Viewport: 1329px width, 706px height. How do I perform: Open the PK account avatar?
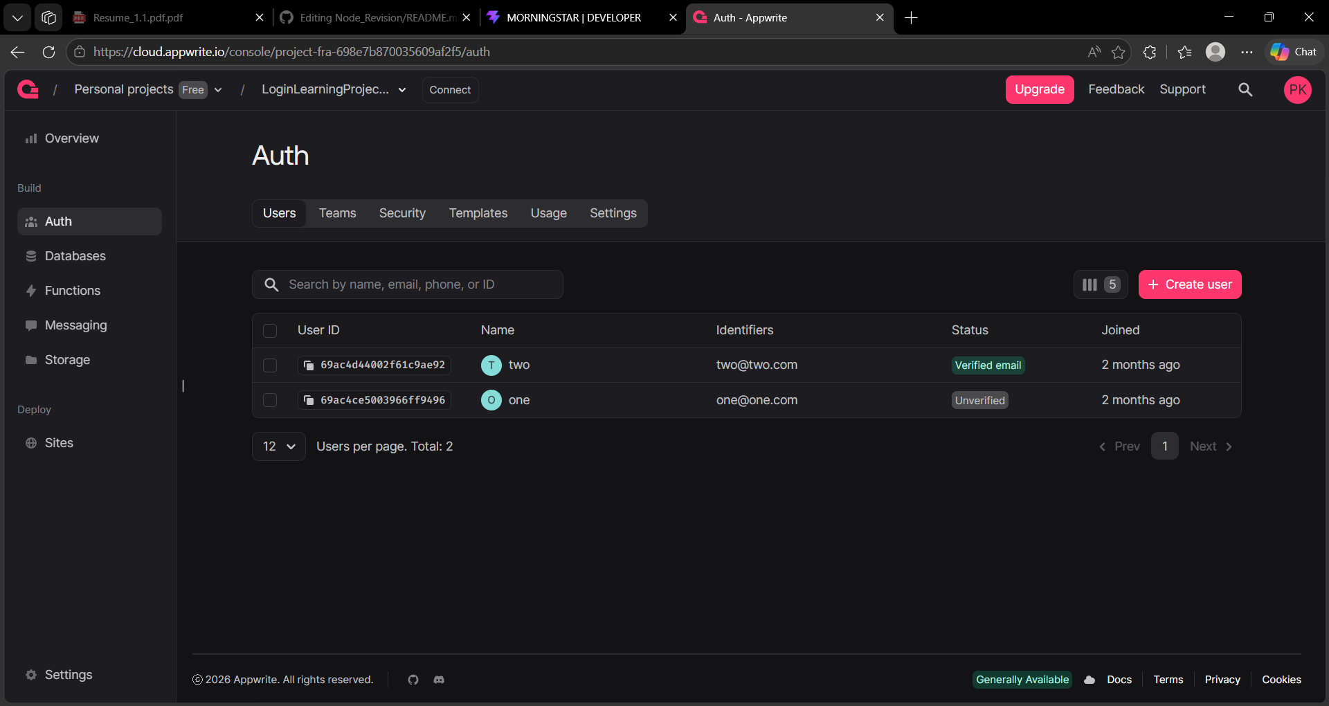1298,89
